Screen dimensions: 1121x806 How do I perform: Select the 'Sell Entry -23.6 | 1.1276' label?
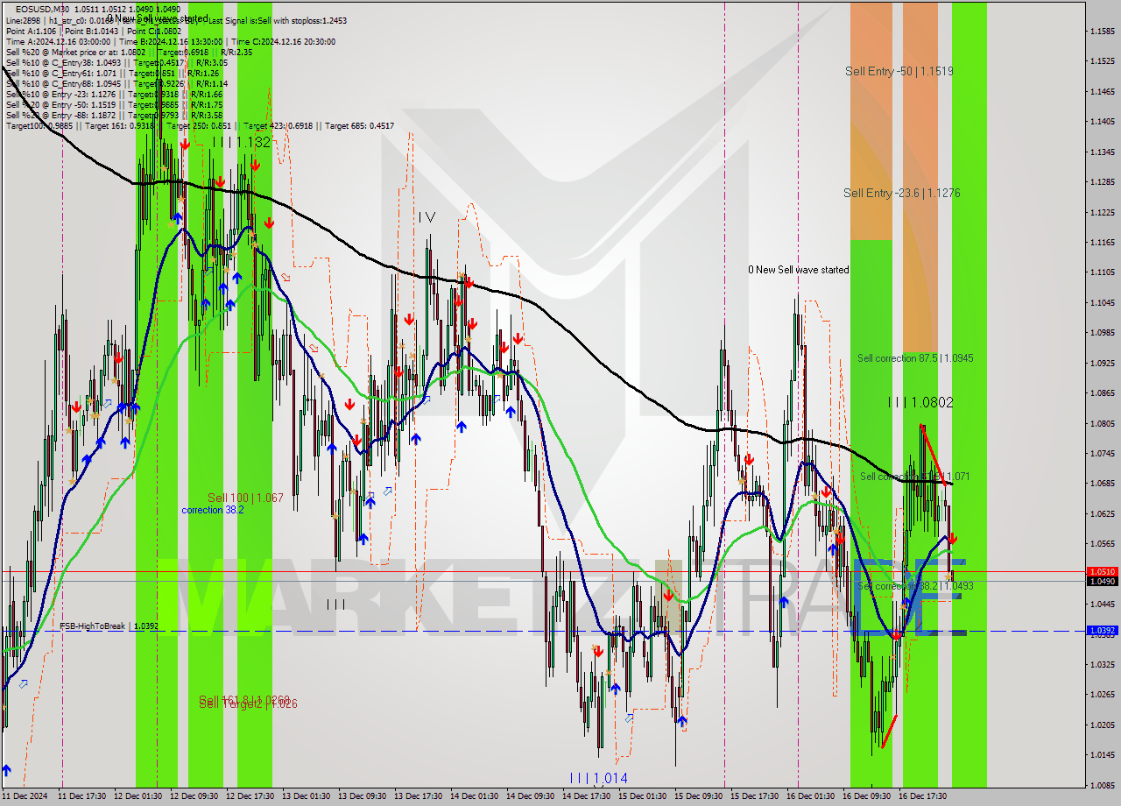coord(902,193)
